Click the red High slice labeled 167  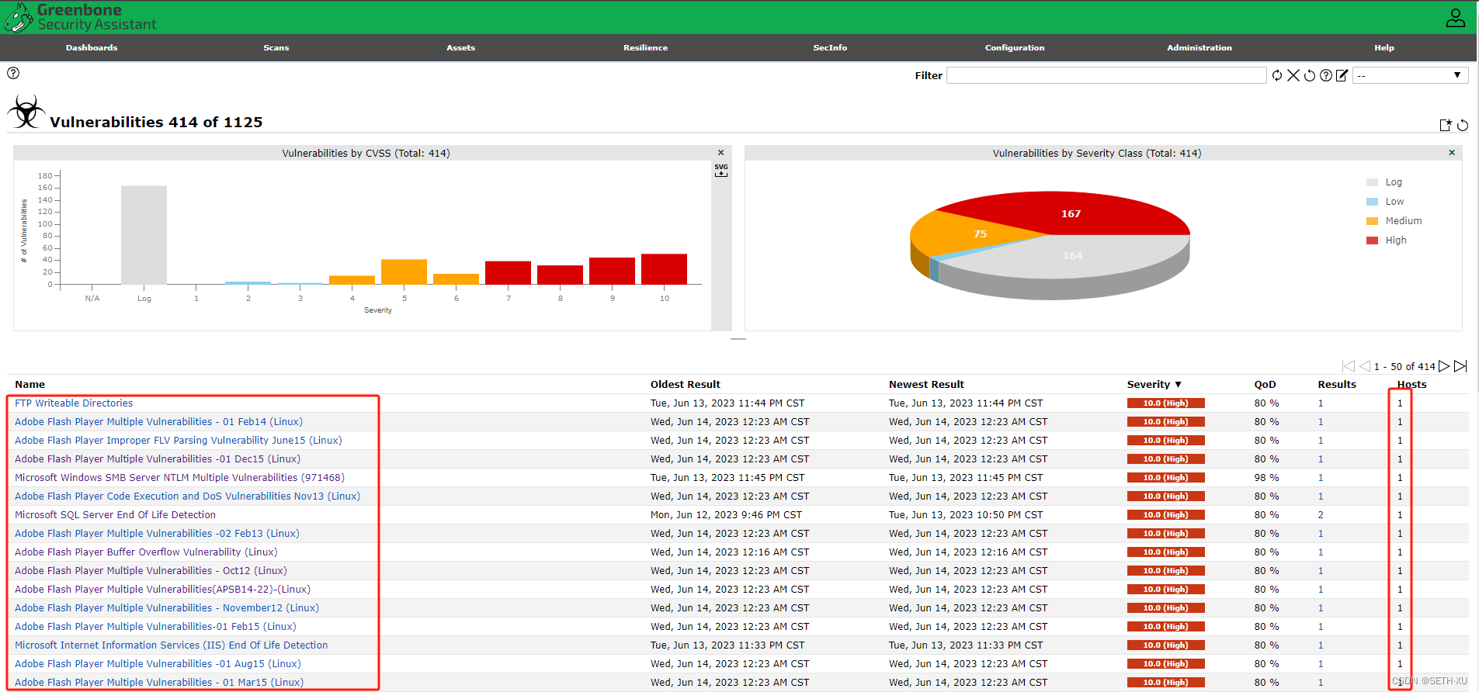point(1071,213)
